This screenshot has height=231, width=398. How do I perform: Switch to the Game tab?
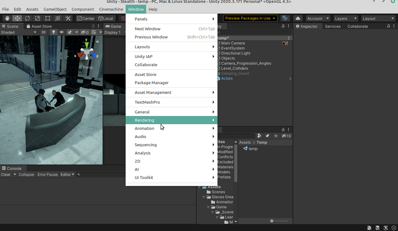coord(114,26)
